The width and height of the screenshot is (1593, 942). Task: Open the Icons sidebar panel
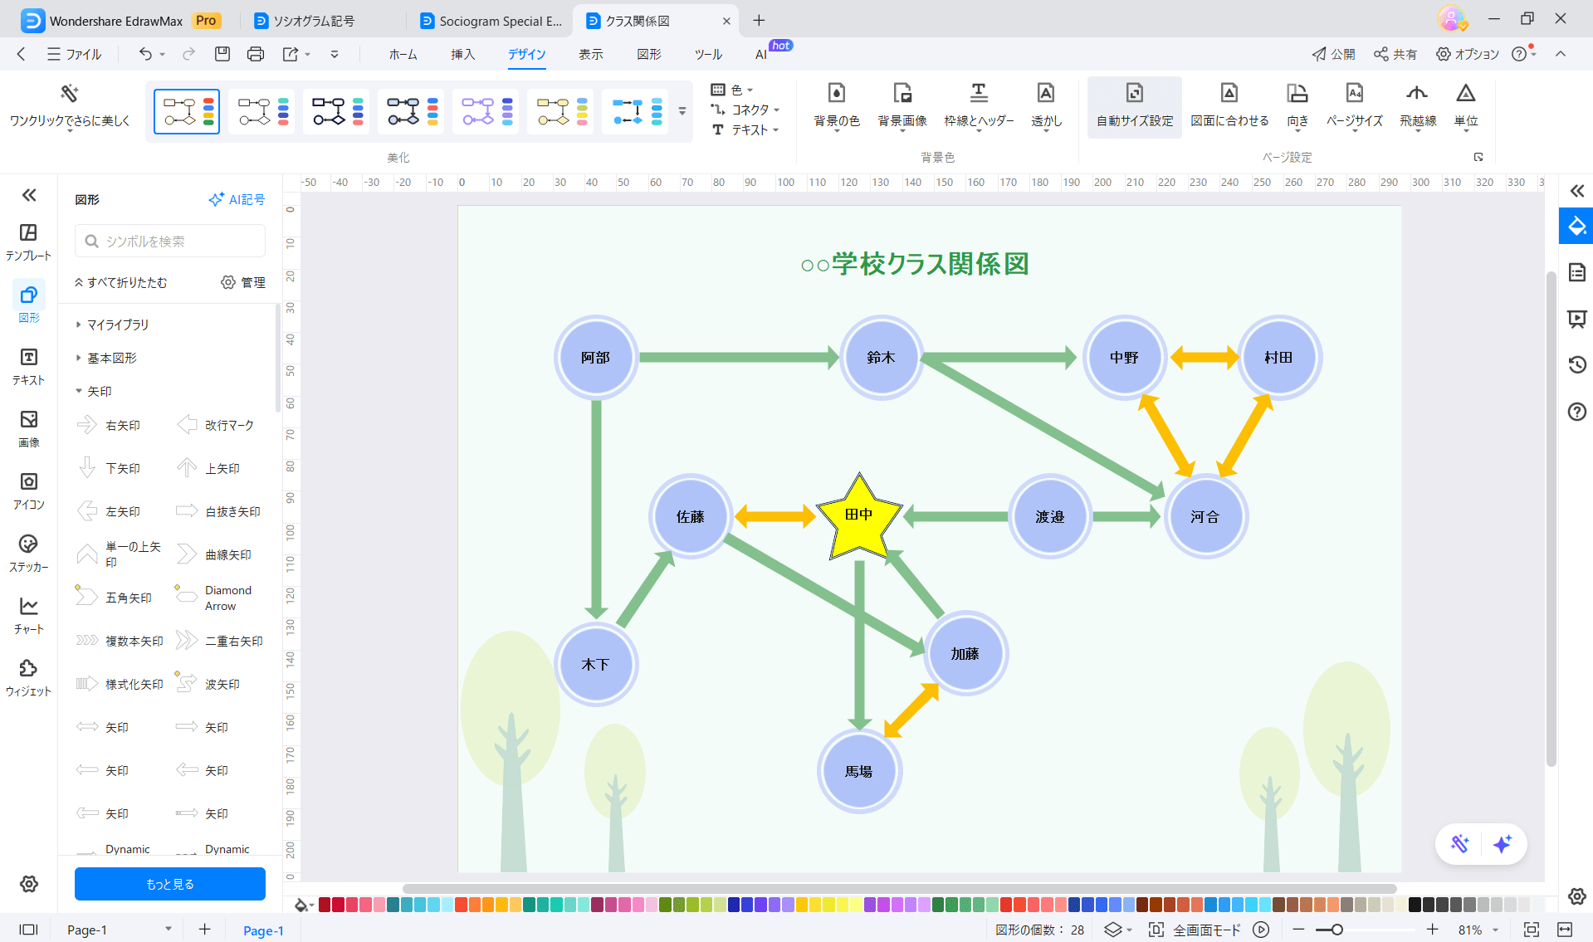pos(29,491)
